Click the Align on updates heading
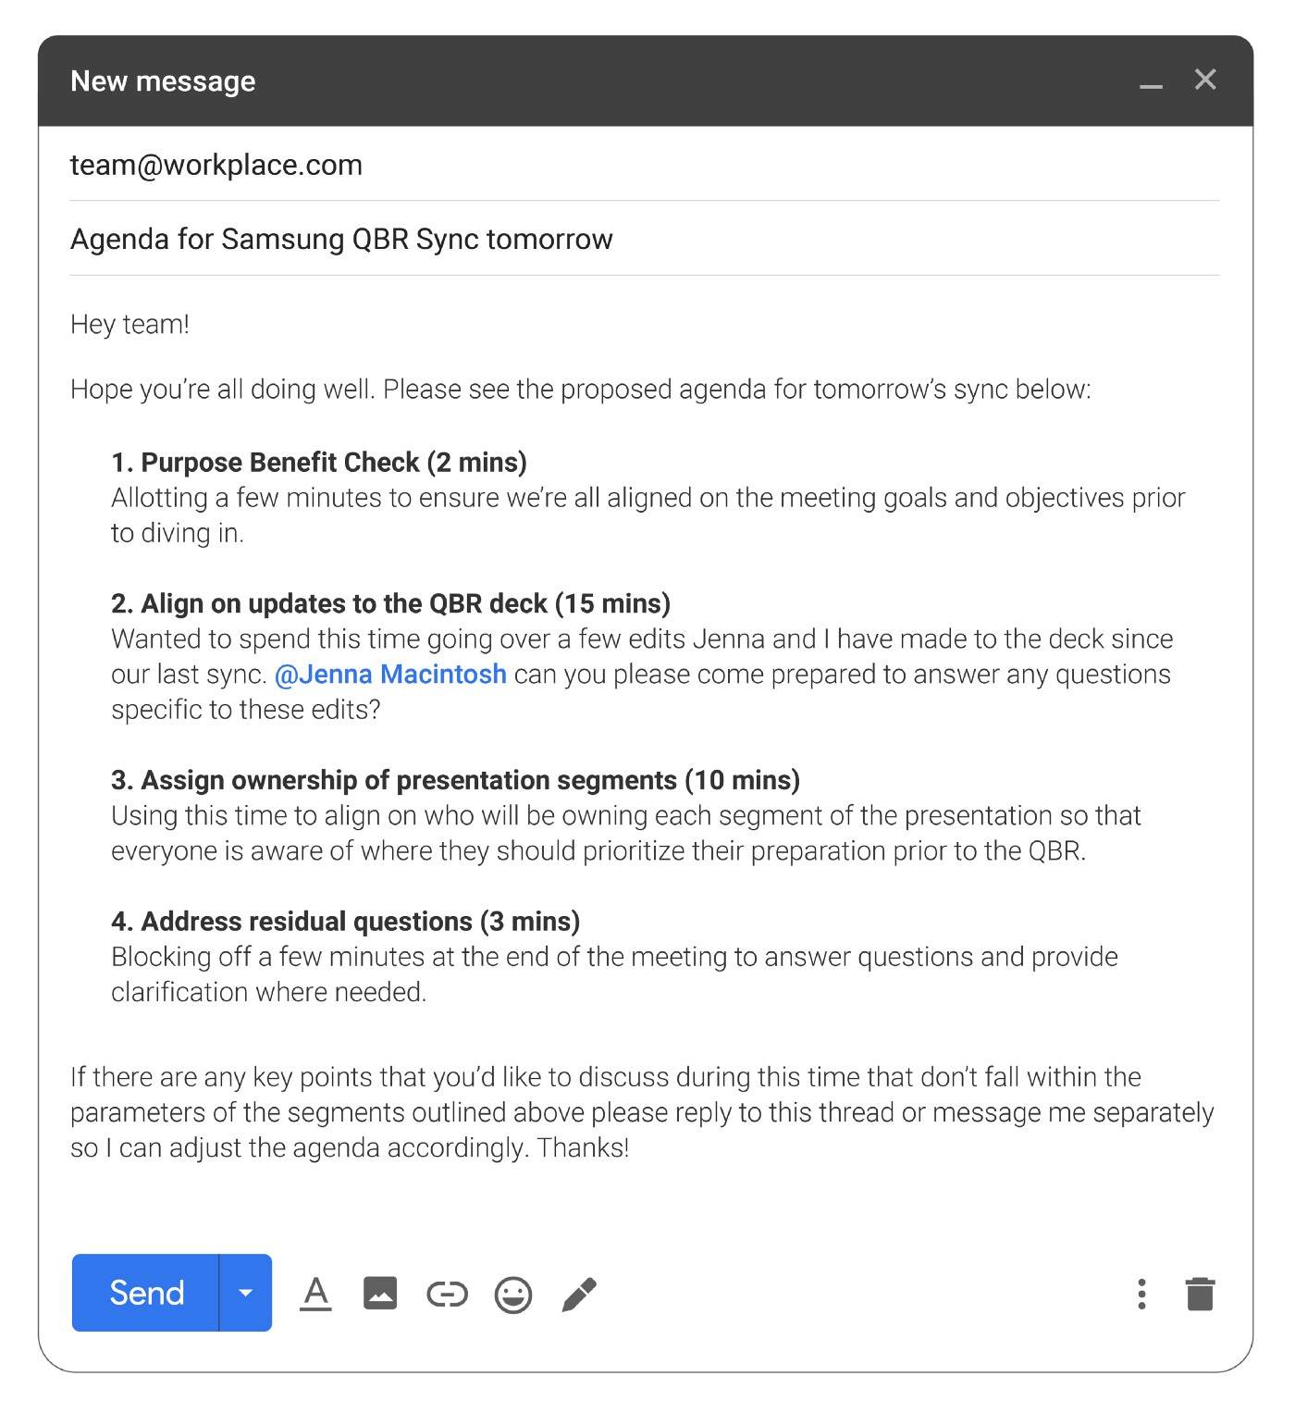 [x=391, y=603]
